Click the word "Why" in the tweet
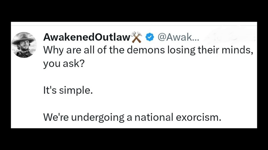Screen dimensions: 268x150 [x=51, y=50]
